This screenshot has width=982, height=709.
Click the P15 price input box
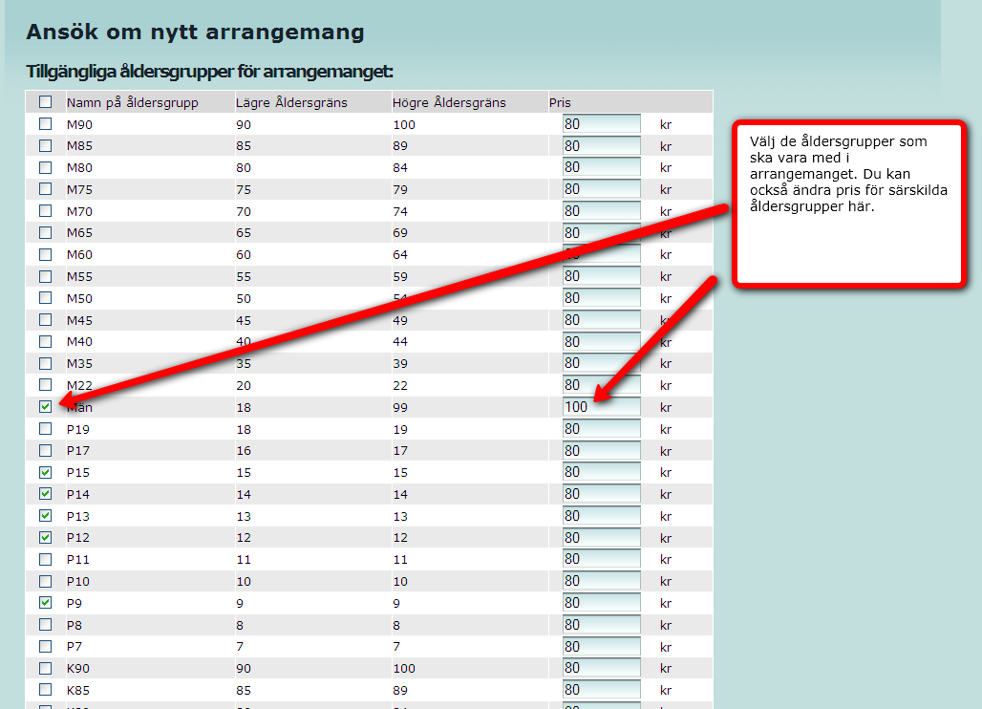(x=601, y=472)
